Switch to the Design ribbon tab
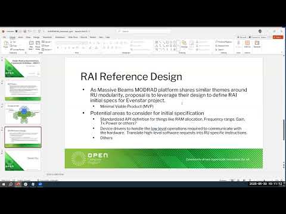The image size is (286, 214). coord(36,37)
